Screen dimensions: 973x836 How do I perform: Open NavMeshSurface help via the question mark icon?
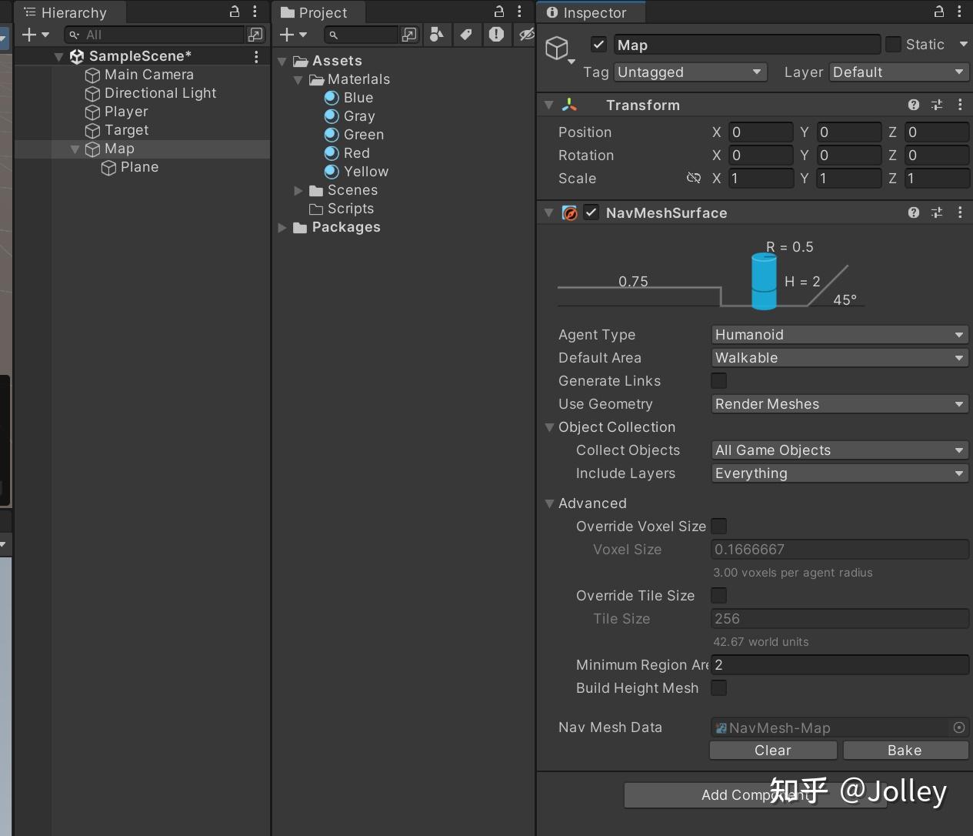pos(913,212)
